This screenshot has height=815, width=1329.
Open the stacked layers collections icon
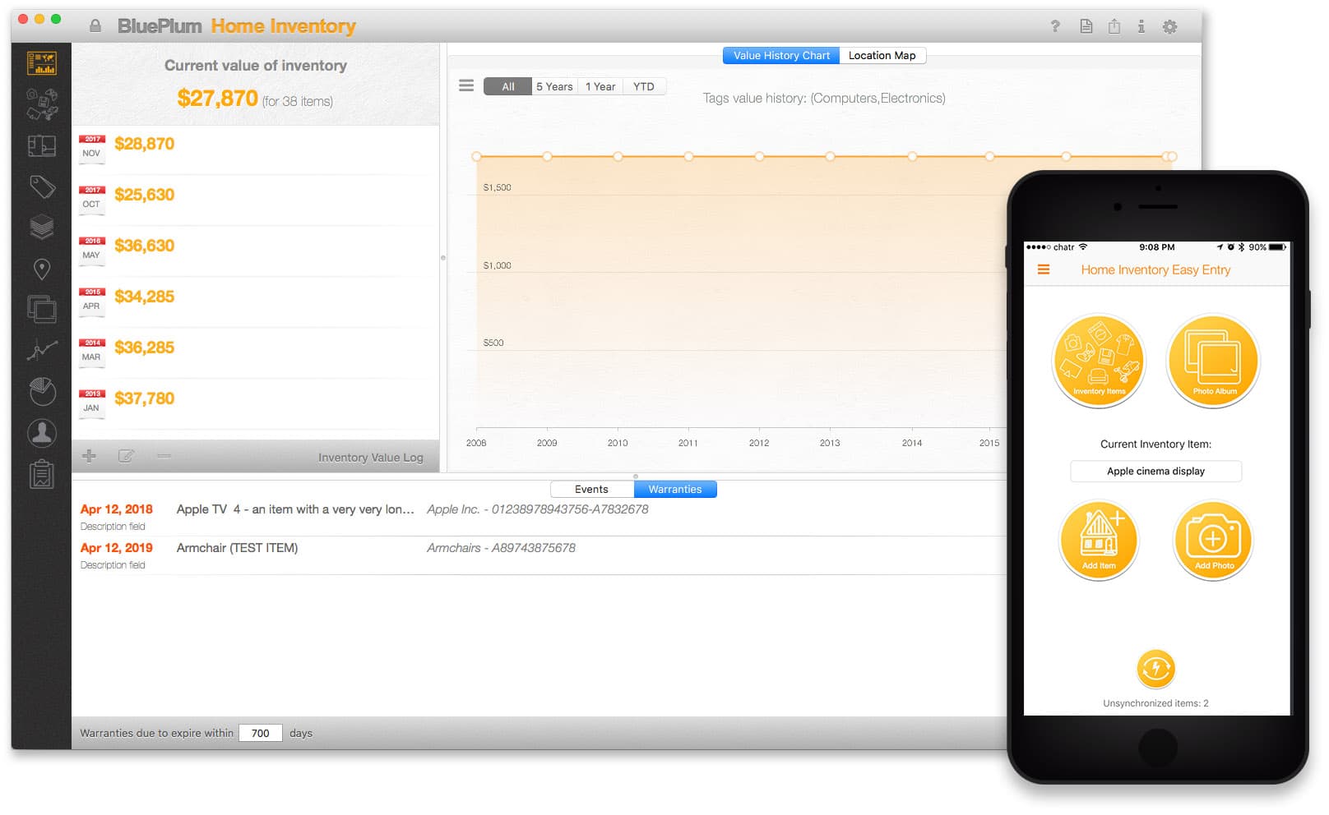tap(41, 226)
